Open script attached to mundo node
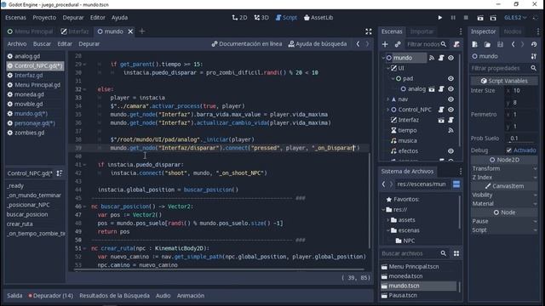545x306 pixels. 441,58
